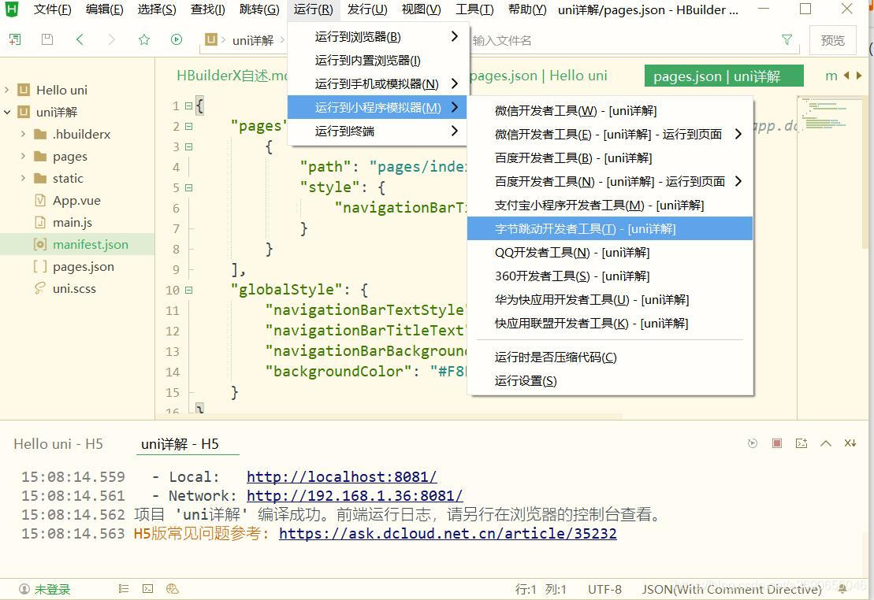This screenshot has height=600, width=874.
Task: Select 字节跳动开发者工具 menu item
Action: coord(610,228)
